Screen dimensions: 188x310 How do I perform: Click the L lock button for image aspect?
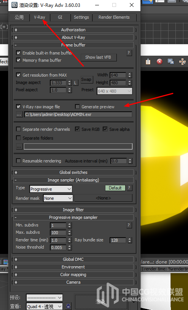pos(75,83)
